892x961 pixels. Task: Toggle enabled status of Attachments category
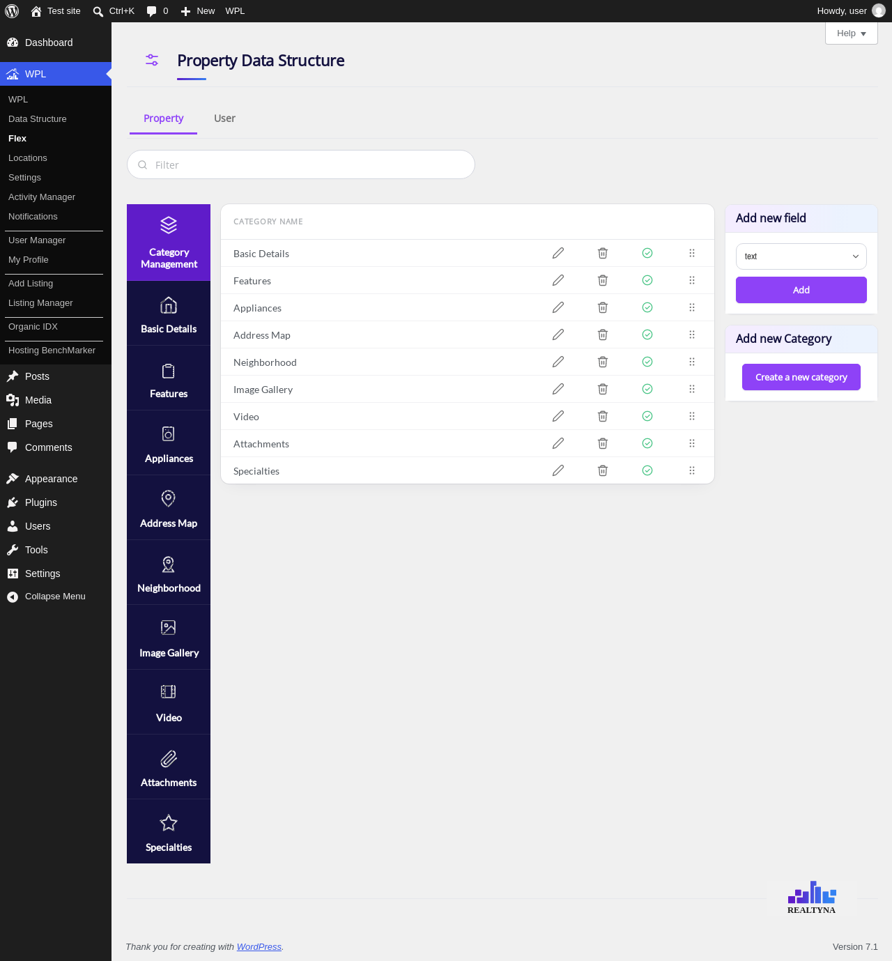[647, 443]
